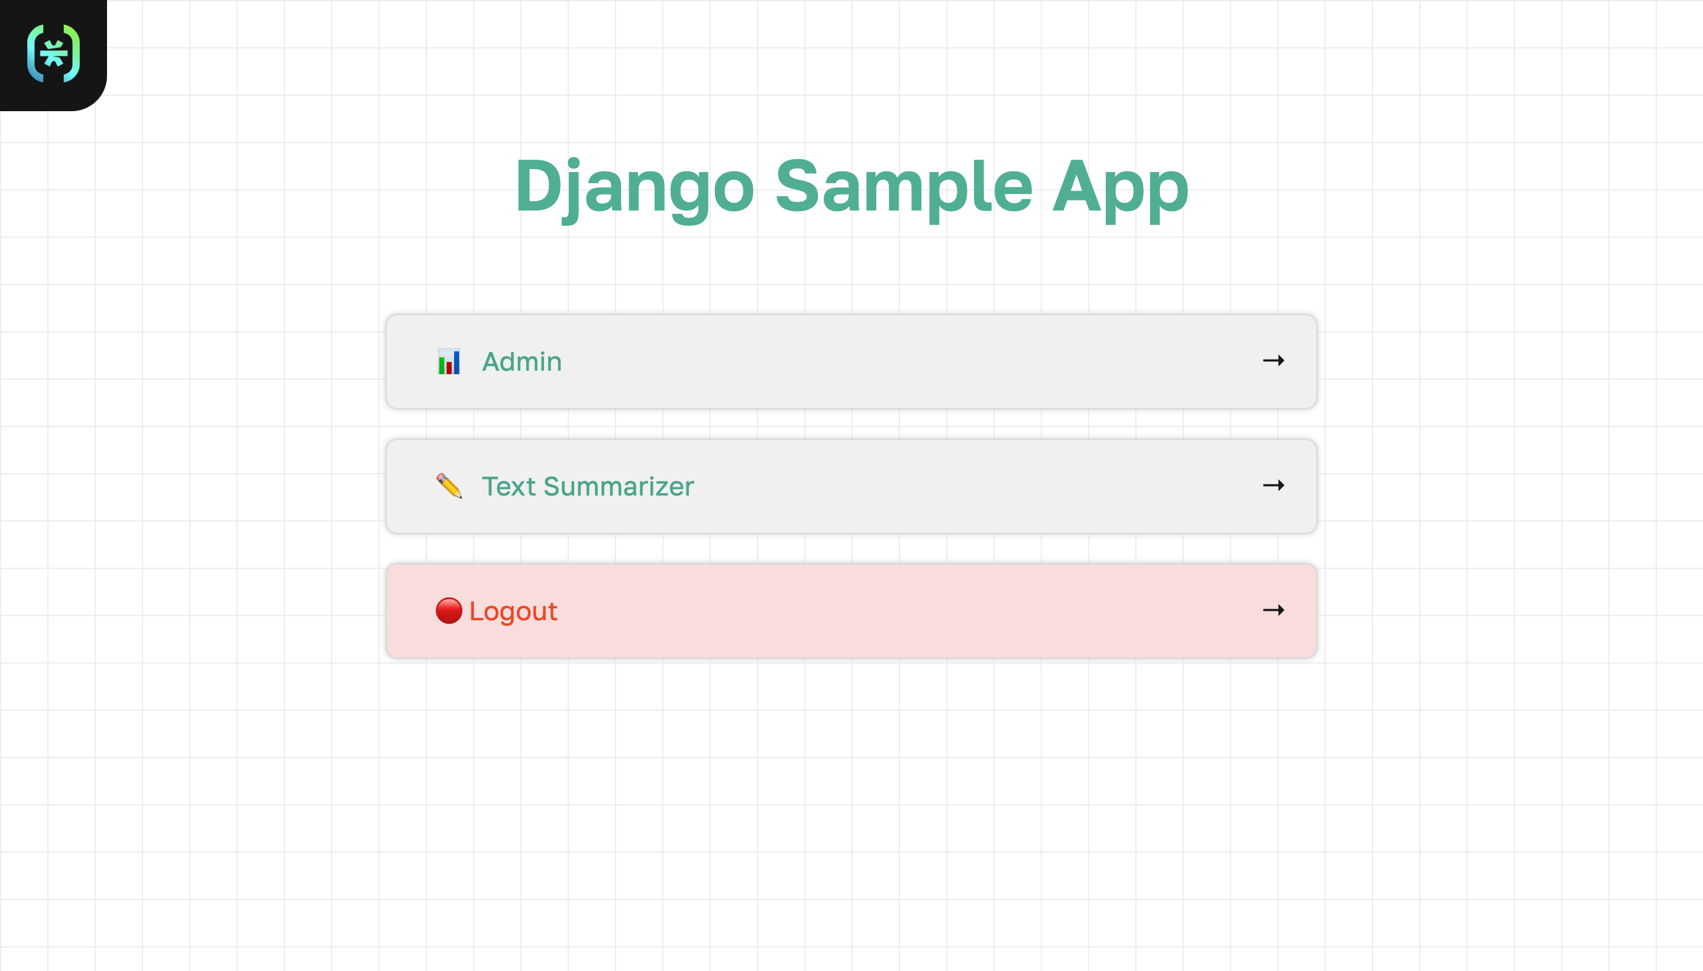
Task: Open the Text Summarizer link text
Action: pos(588,486)
